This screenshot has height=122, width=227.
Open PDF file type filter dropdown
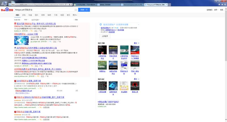[26, 20]
